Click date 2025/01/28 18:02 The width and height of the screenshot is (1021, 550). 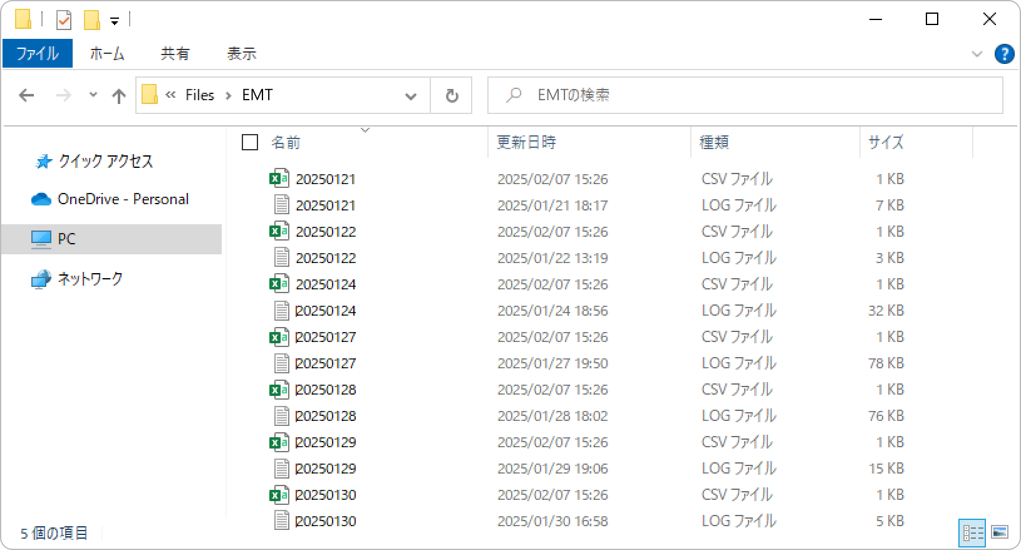coord(552,416)
